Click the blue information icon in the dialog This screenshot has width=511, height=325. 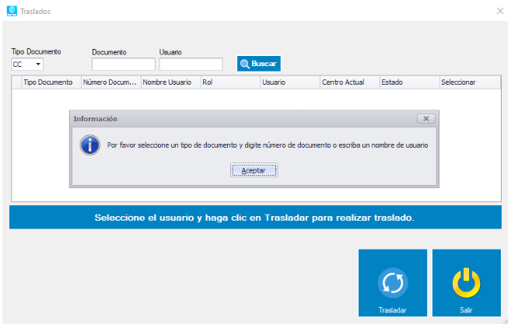[x=91, y=145]
